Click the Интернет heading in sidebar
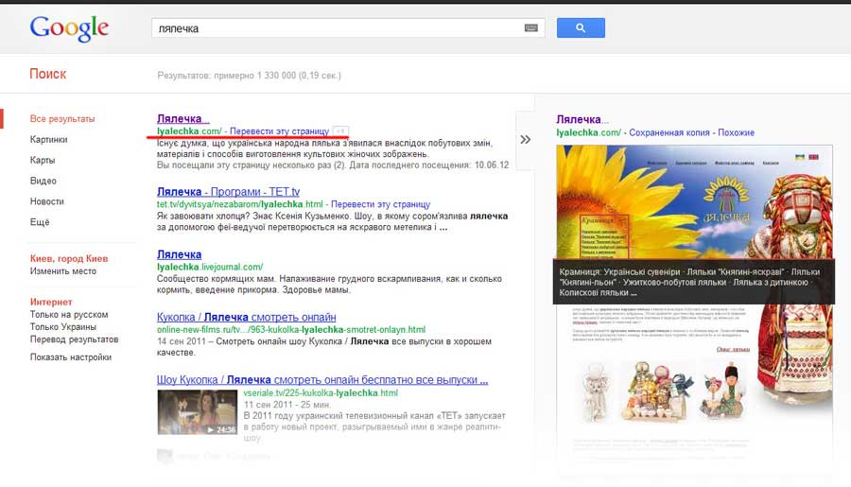This screenshot has width=851, height=487. [x=51, y=302]
